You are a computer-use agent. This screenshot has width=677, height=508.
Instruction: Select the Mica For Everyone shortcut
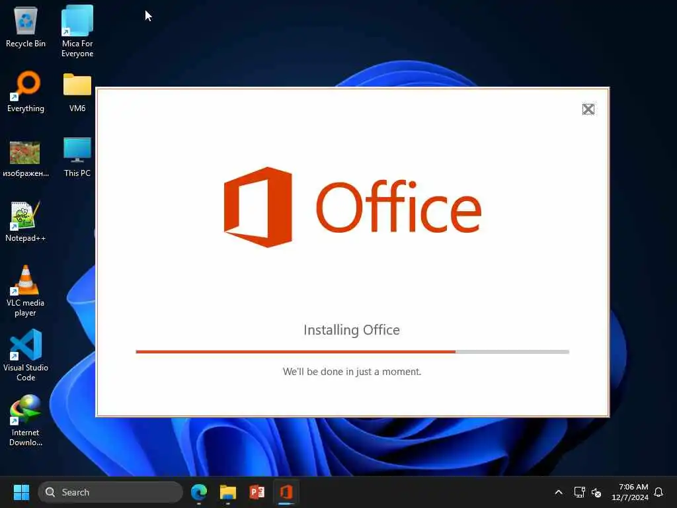click(x=77, y=31)
